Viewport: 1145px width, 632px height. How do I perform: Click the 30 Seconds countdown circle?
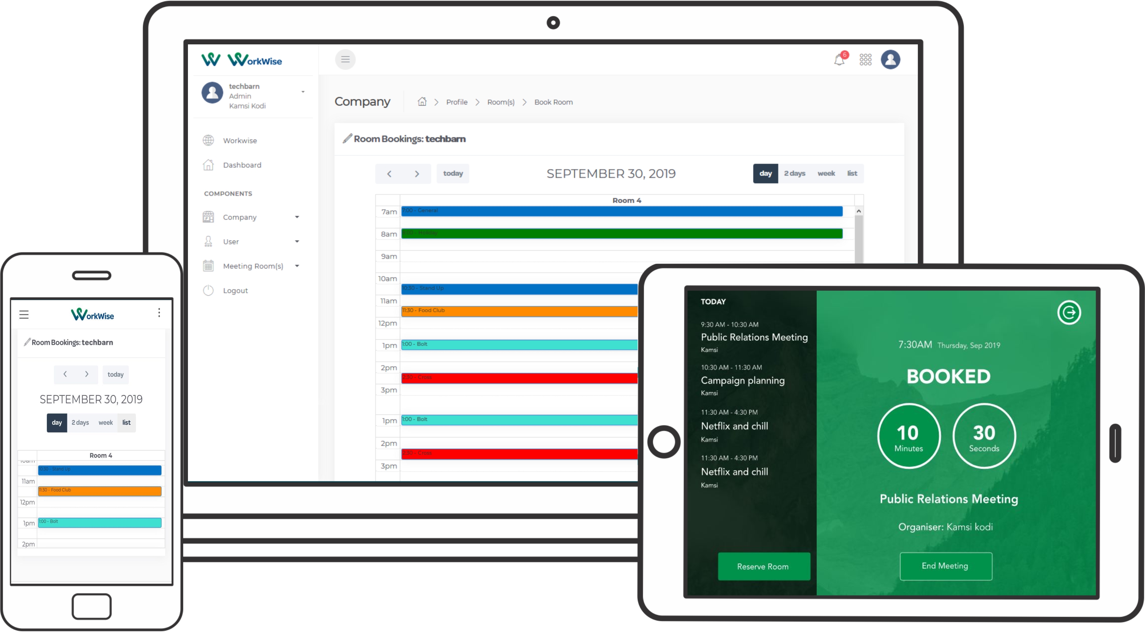(x=984, y=436)
